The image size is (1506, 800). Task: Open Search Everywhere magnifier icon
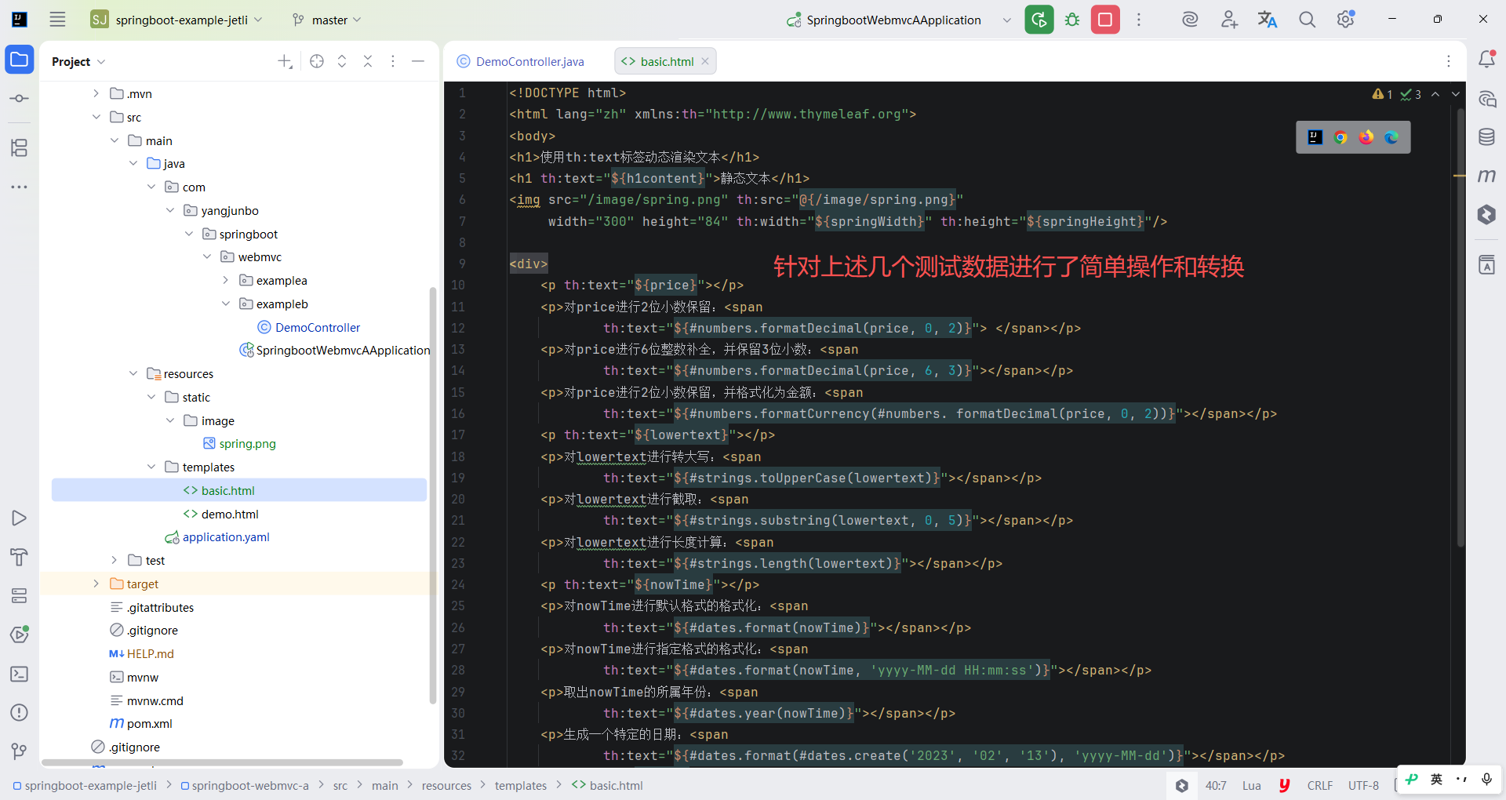(x=1307, y=20)
